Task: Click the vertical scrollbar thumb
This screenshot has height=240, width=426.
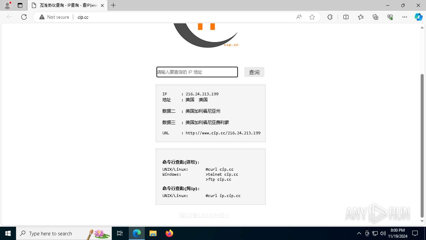Action: pyautogui.click(x=422, y=146)
